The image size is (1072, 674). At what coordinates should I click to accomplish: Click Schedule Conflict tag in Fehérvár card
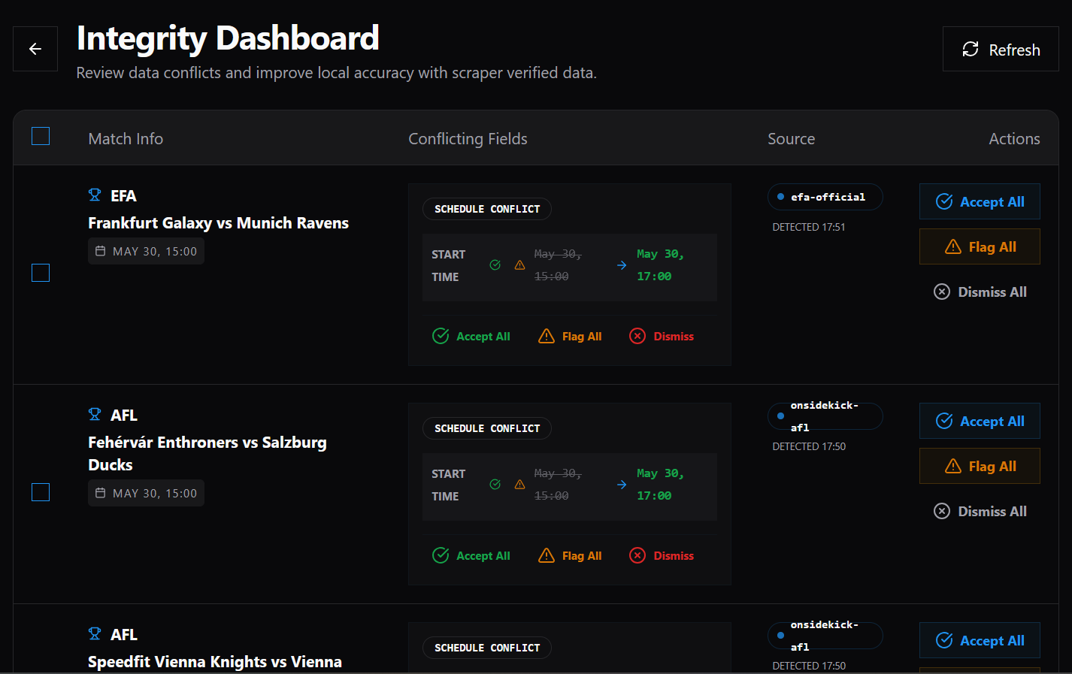tap(487, 428)
